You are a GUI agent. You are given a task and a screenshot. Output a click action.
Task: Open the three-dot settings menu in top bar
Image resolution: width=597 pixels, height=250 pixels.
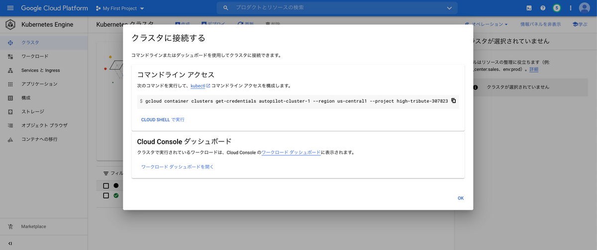tap(571, 8)
